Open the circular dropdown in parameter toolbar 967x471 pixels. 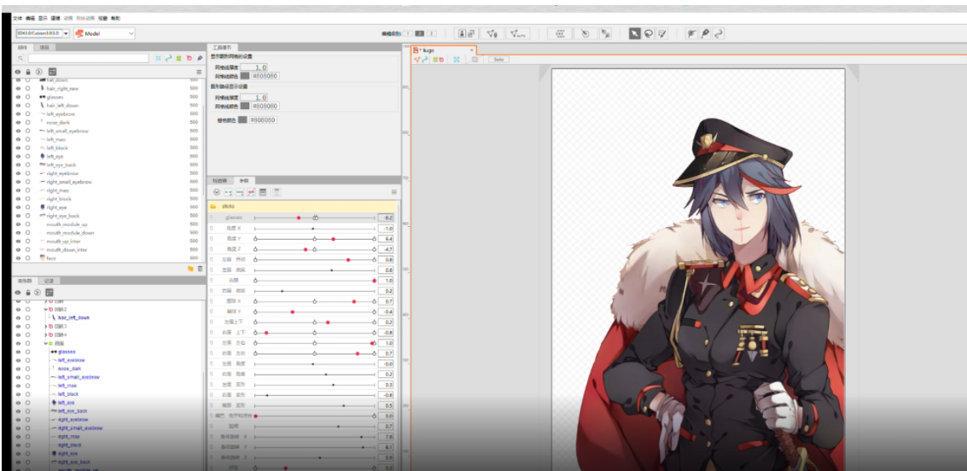[217, 192]
